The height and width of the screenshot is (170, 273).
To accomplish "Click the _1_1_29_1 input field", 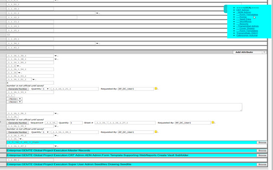I will click(30, 39).
